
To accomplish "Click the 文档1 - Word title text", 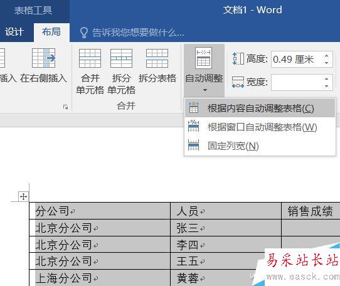I will point(253,10).
